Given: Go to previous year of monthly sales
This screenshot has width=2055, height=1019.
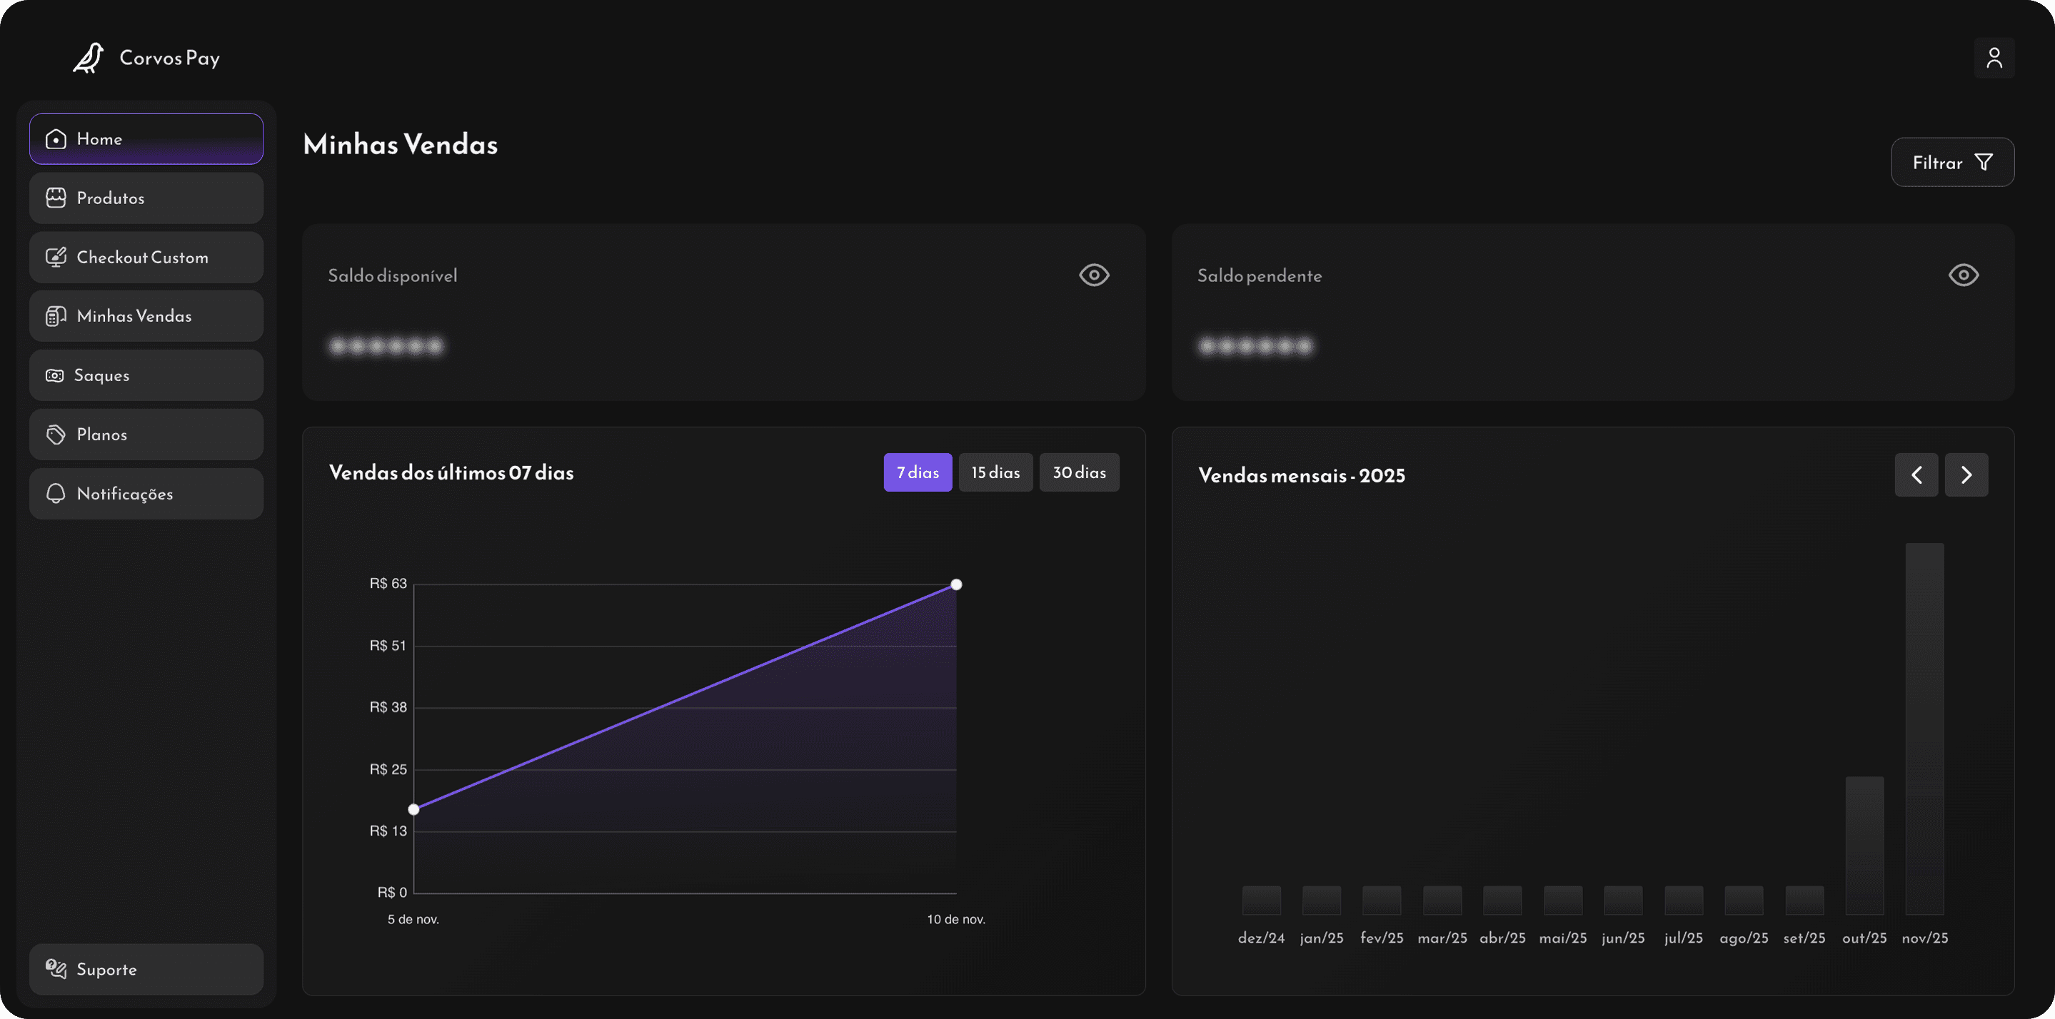Looking at the screenshot, I should (x=1916, y=475).
